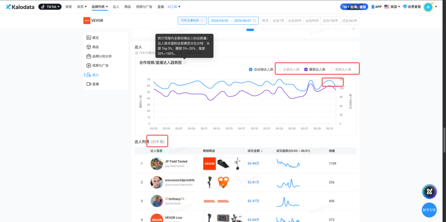Image resolution: width=446 pixels, height=222 pixels.
Task: Open 直播 in top navigation
Action: click(x=160, y=7)
